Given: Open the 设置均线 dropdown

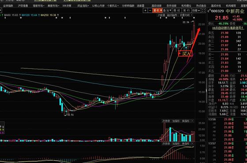Looking at the screenshot, I should click(x=186, y=15).
